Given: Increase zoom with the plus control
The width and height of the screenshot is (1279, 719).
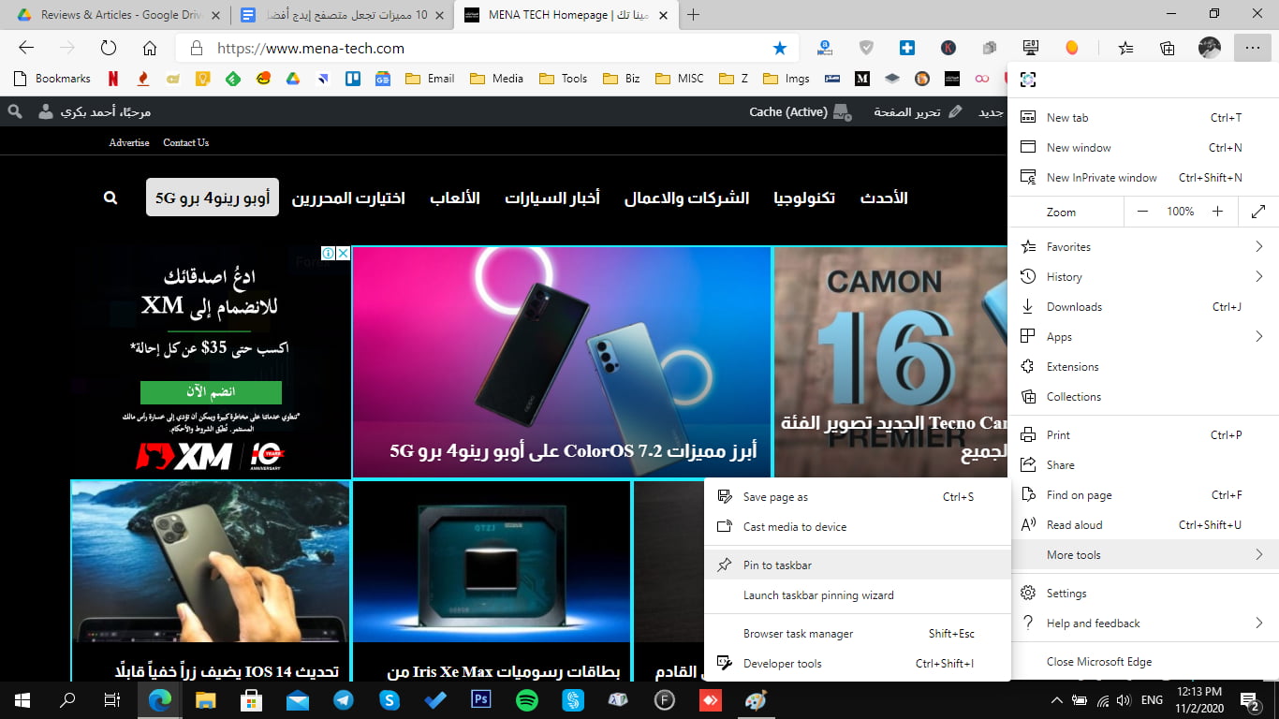Looking at the screenshot, I should click(1216, 212).
